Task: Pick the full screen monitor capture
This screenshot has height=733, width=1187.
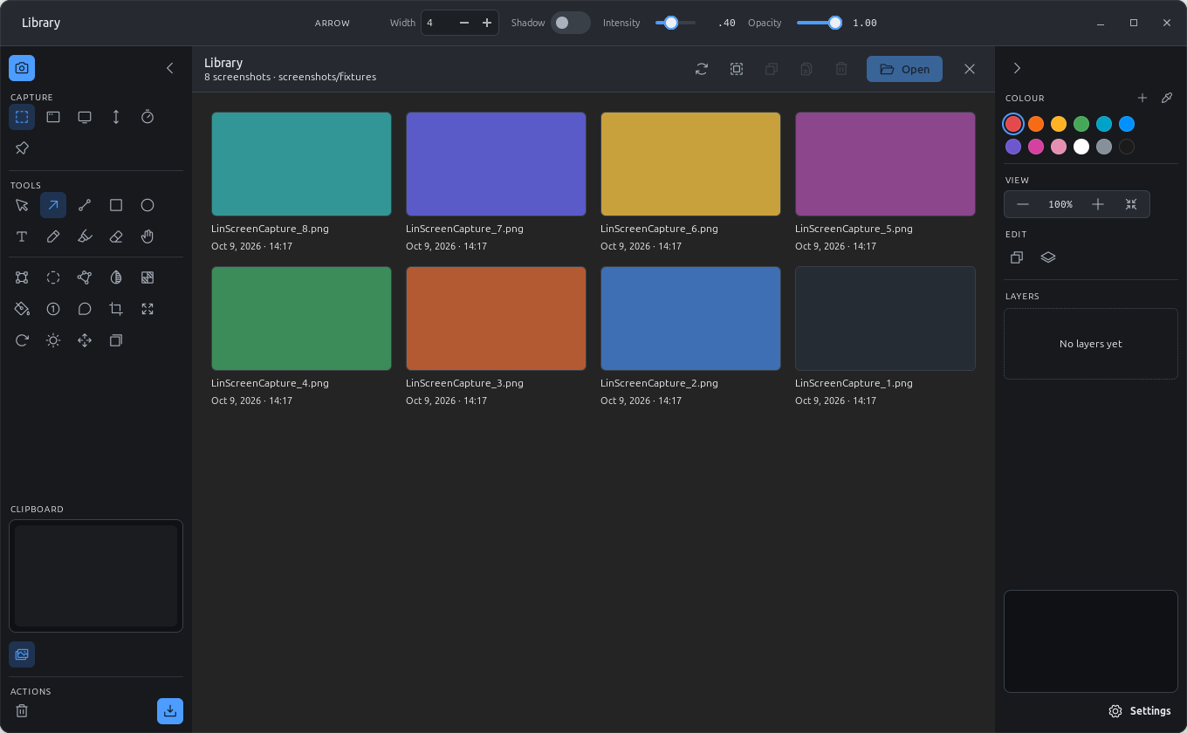Action: point(85,117)
